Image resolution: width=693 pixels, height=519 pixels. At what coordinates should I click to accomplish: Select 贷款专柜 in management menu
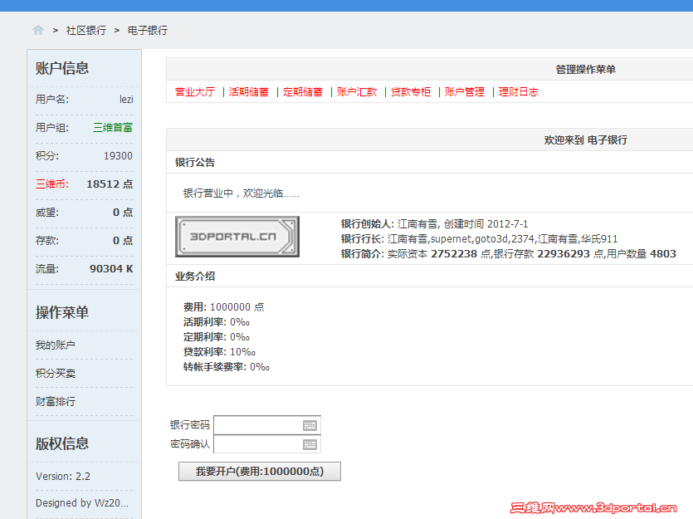point(411,91)
